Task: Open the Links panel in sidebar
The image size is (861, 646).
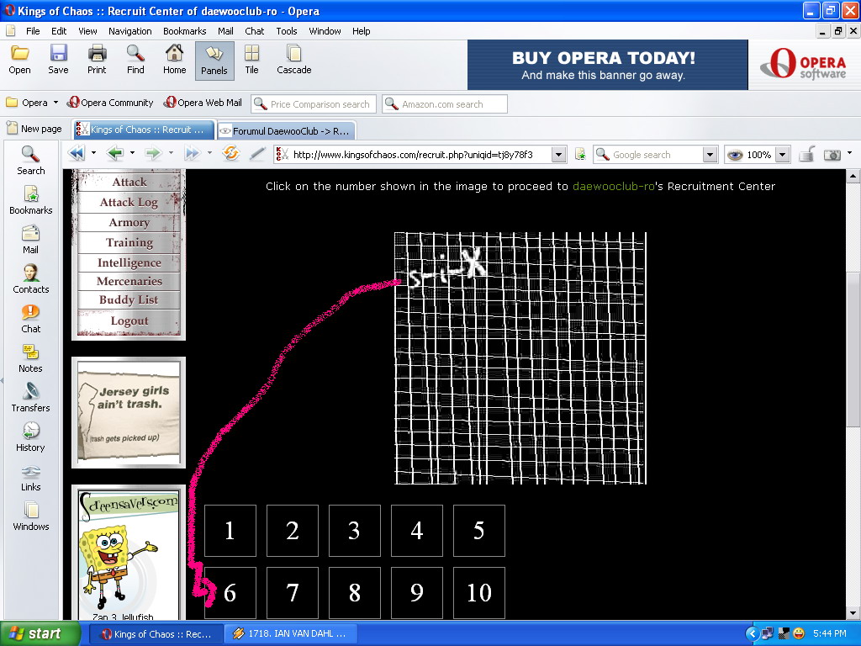Action: (31, 477)
